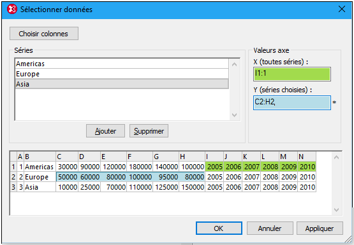Screen dimensions: 354x245
Task: Focus the X axis field I1:1
Action: 292,74
